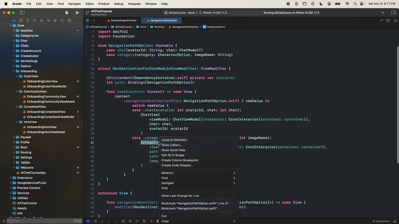Open the Product menu

(104, 4)
